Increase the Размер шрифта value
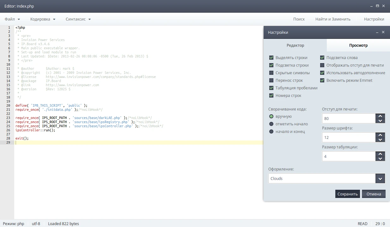Image resolution: width=390 pixels, height=227 pixels. tap(380, 135)
